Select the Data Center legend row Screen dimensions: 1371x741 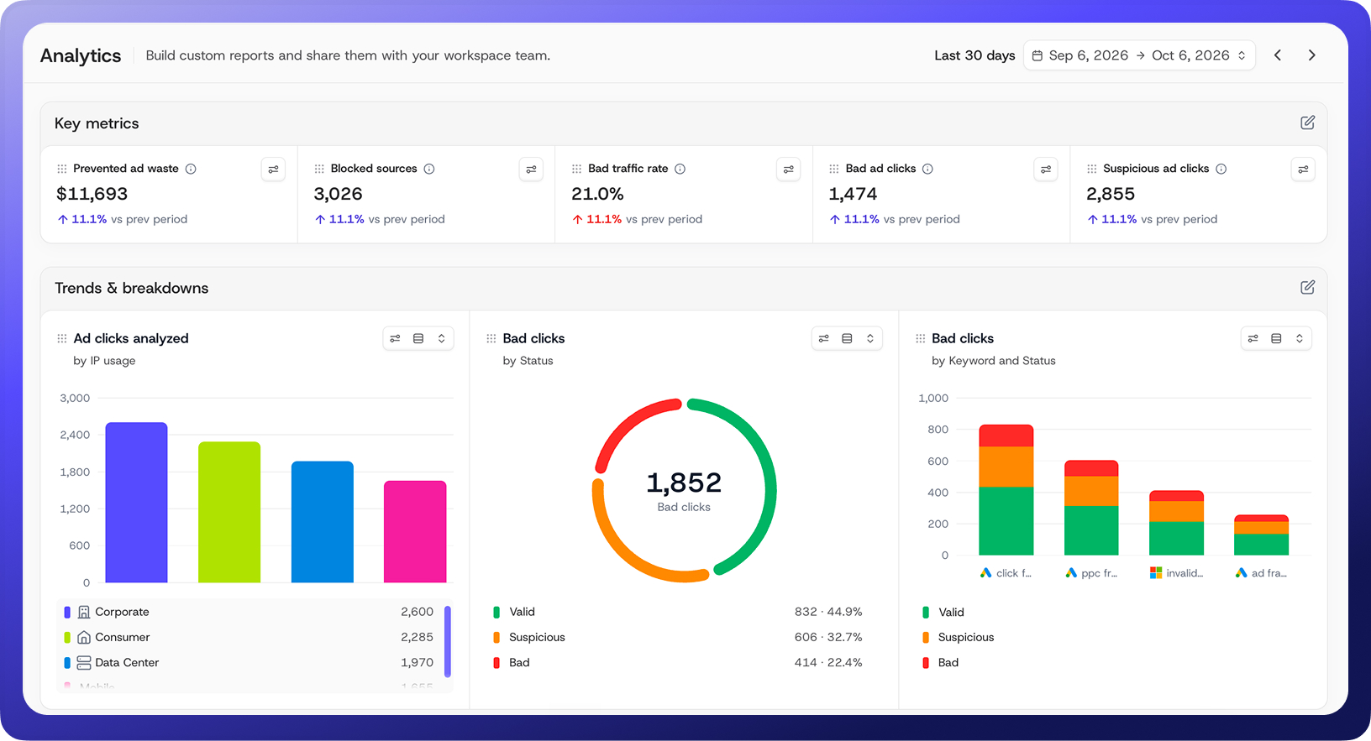[250, 662]
